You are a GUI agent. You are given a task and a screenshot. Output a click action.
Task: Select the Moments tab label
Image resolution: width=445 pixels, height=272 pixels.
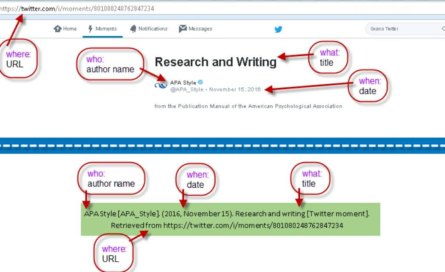tap(106, 29)
